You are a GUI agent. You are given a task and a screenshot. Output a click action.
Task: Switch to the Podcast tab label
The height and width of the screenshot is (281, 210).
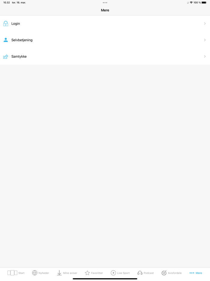pos(149,273)
